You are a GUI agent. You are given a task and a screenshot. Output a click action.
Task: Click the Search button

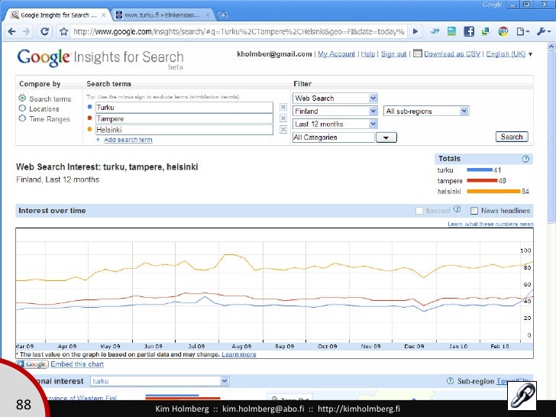tap(512, 137)
